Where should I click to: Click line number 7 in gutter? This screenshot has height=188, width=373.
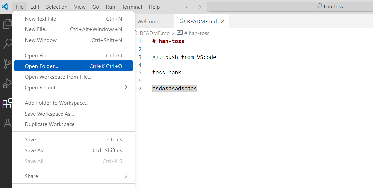tap(140, 89)
